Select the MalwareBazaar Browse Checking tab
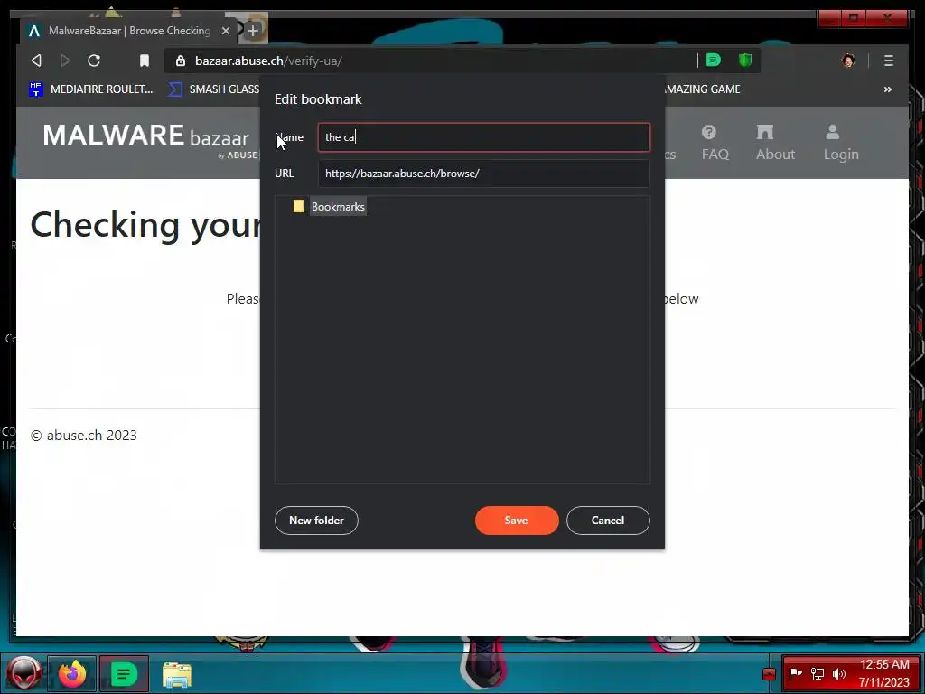The height and width of the screenshot is (694, 925). coord(129,31)
